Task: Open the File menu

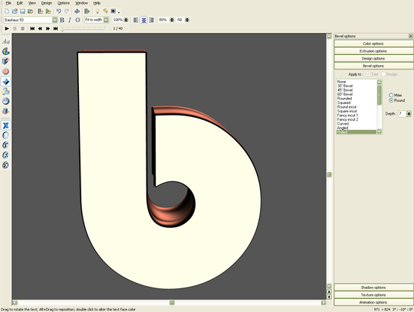Action: (x=8, y=3)
